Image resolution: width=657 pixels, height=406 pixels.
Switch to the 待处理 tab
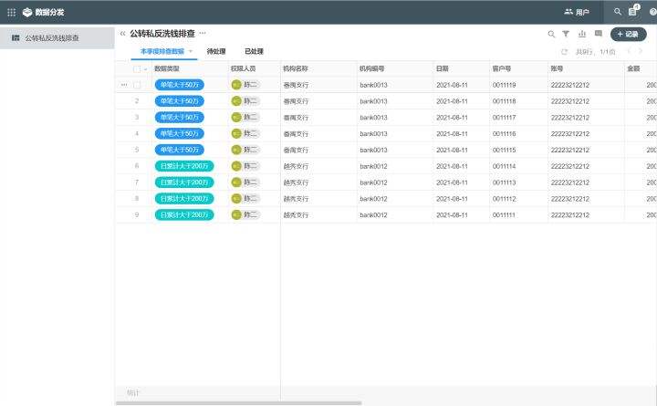point(216,52)
